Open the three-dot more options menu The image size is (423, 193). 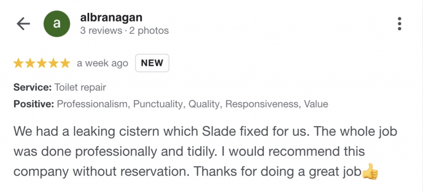(399, 24)
